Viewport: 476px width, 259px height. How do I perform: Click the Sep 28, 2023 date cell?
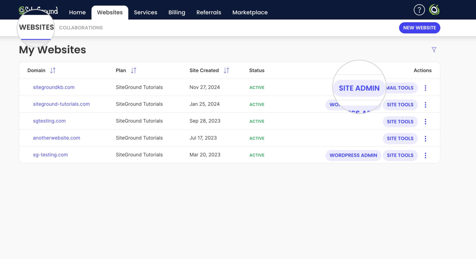point(205,121)
